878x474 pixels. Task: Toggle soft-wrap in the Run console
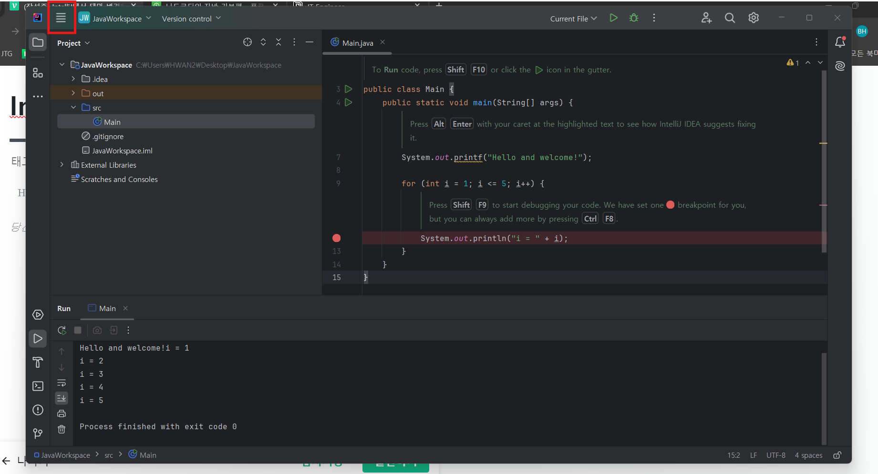tap(62, 383)
